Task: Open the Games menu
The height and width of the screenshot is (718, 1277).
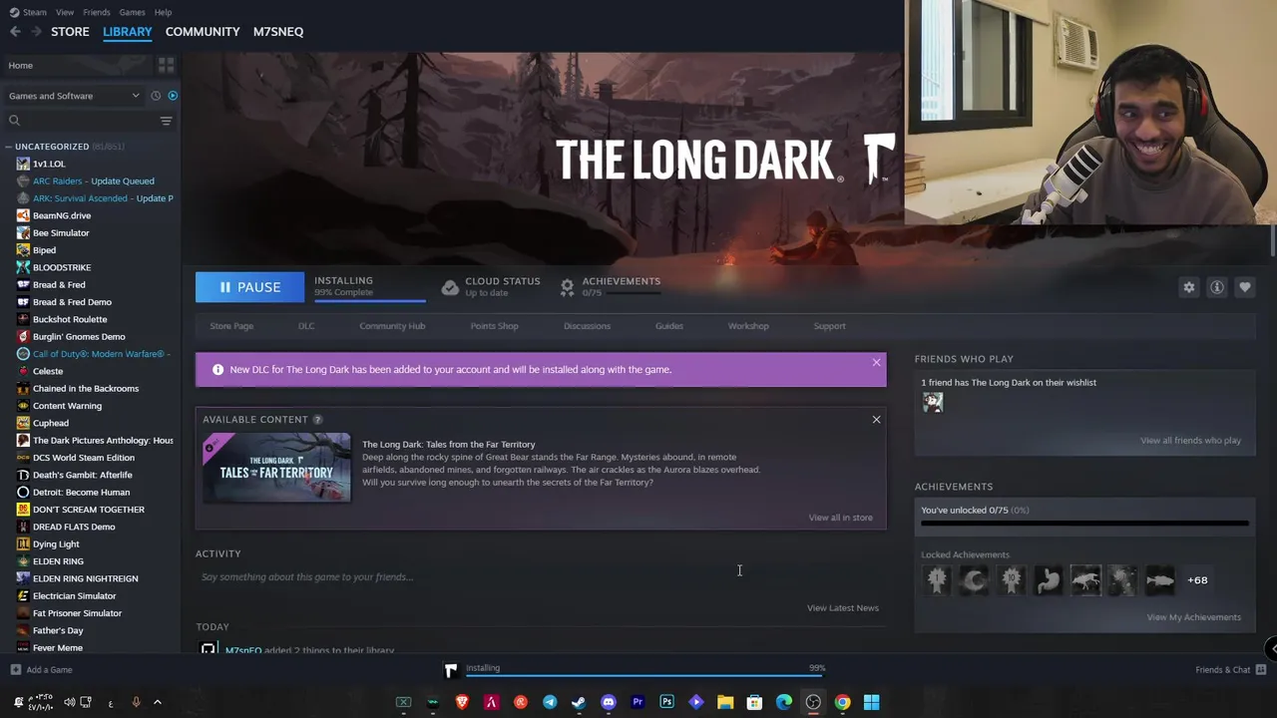Action: tap(132, 12)
